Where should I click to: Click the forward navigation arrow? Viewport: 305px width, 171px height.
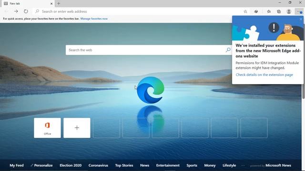(16, 11)
